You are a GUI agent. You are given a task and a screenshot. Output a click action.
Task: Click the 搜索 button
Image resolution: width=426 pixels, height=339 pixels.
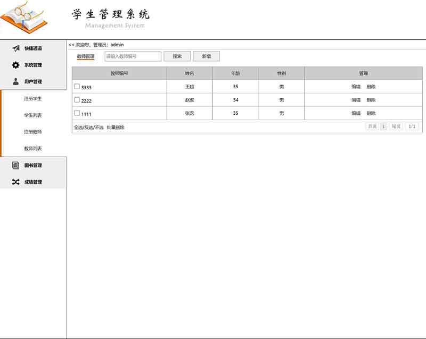pos(177,56)
